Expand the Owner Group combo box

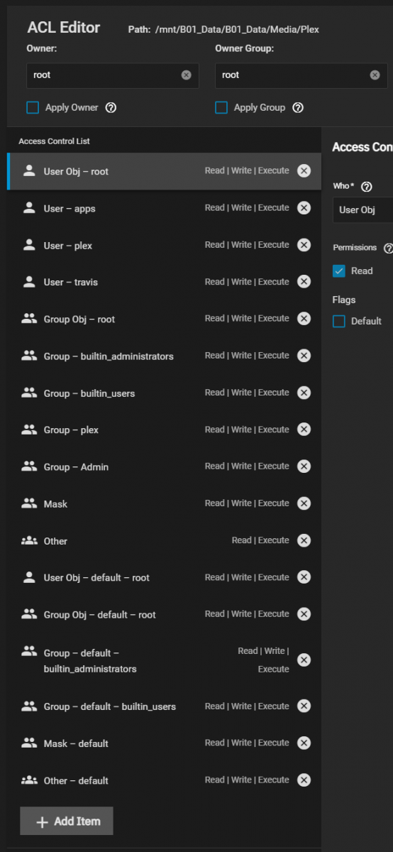pos(301,75)
